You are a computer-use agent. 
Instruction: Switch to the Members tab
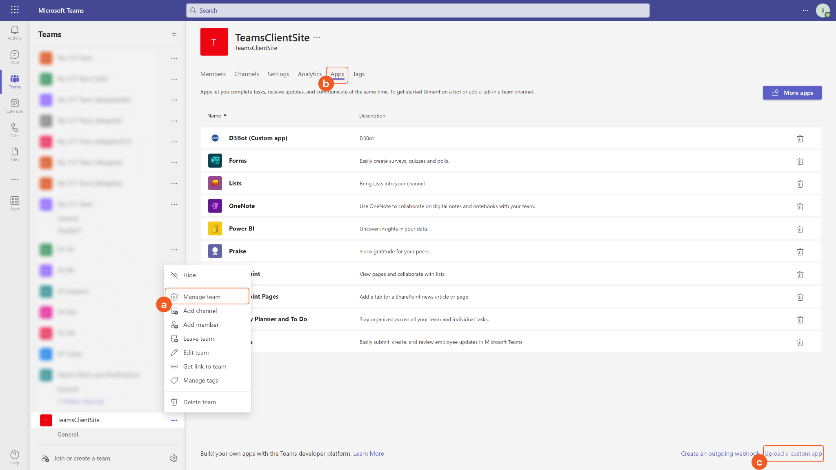click(x=213, y=74)
